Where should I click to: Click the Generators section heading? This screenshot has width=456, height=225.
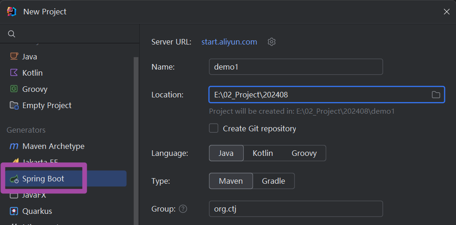point(26,130)
